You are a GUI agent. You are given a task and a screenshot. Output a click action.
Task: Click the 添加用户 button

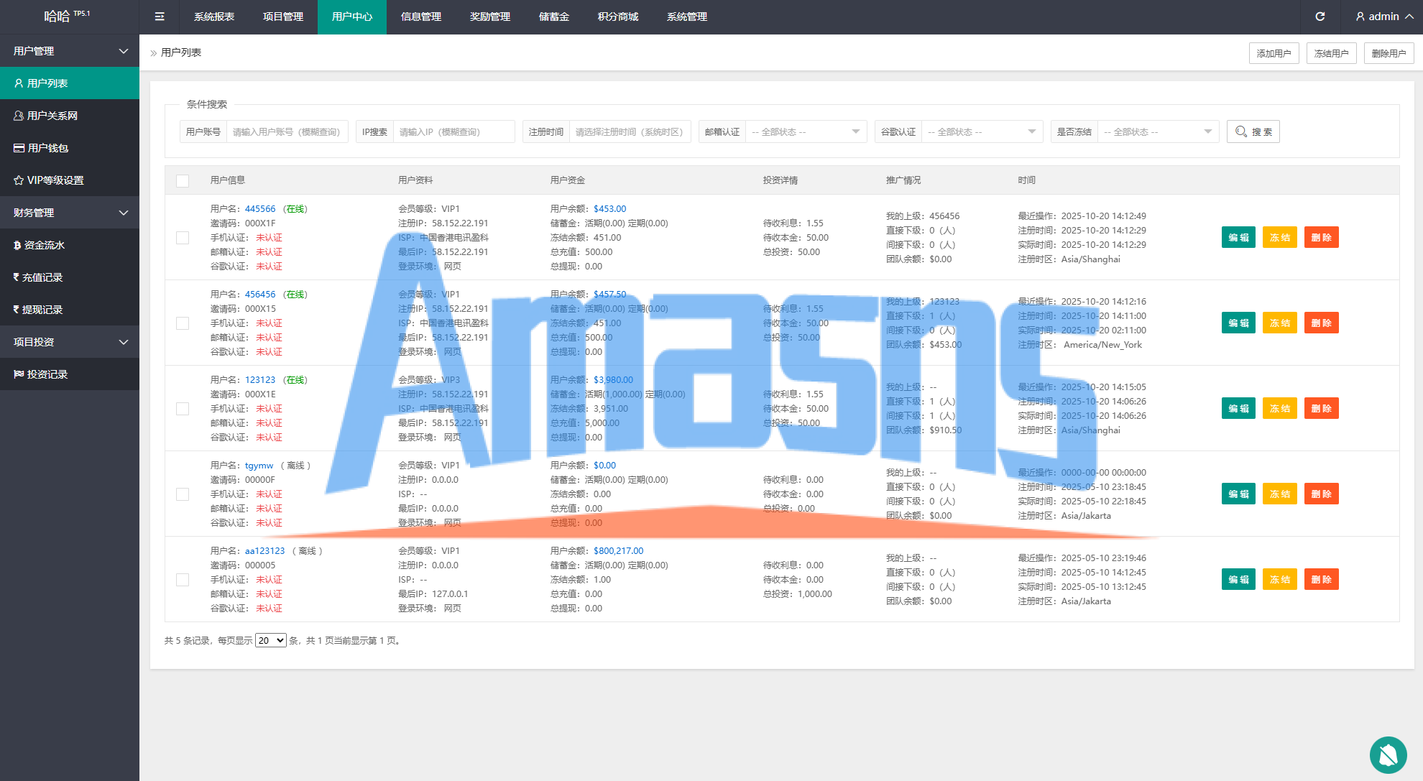point(1274,53)
